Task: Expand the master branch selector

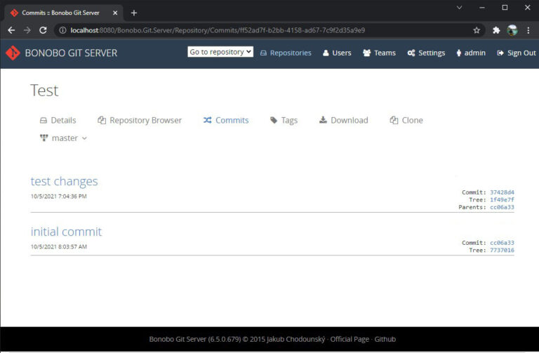Action: point(64,138)
